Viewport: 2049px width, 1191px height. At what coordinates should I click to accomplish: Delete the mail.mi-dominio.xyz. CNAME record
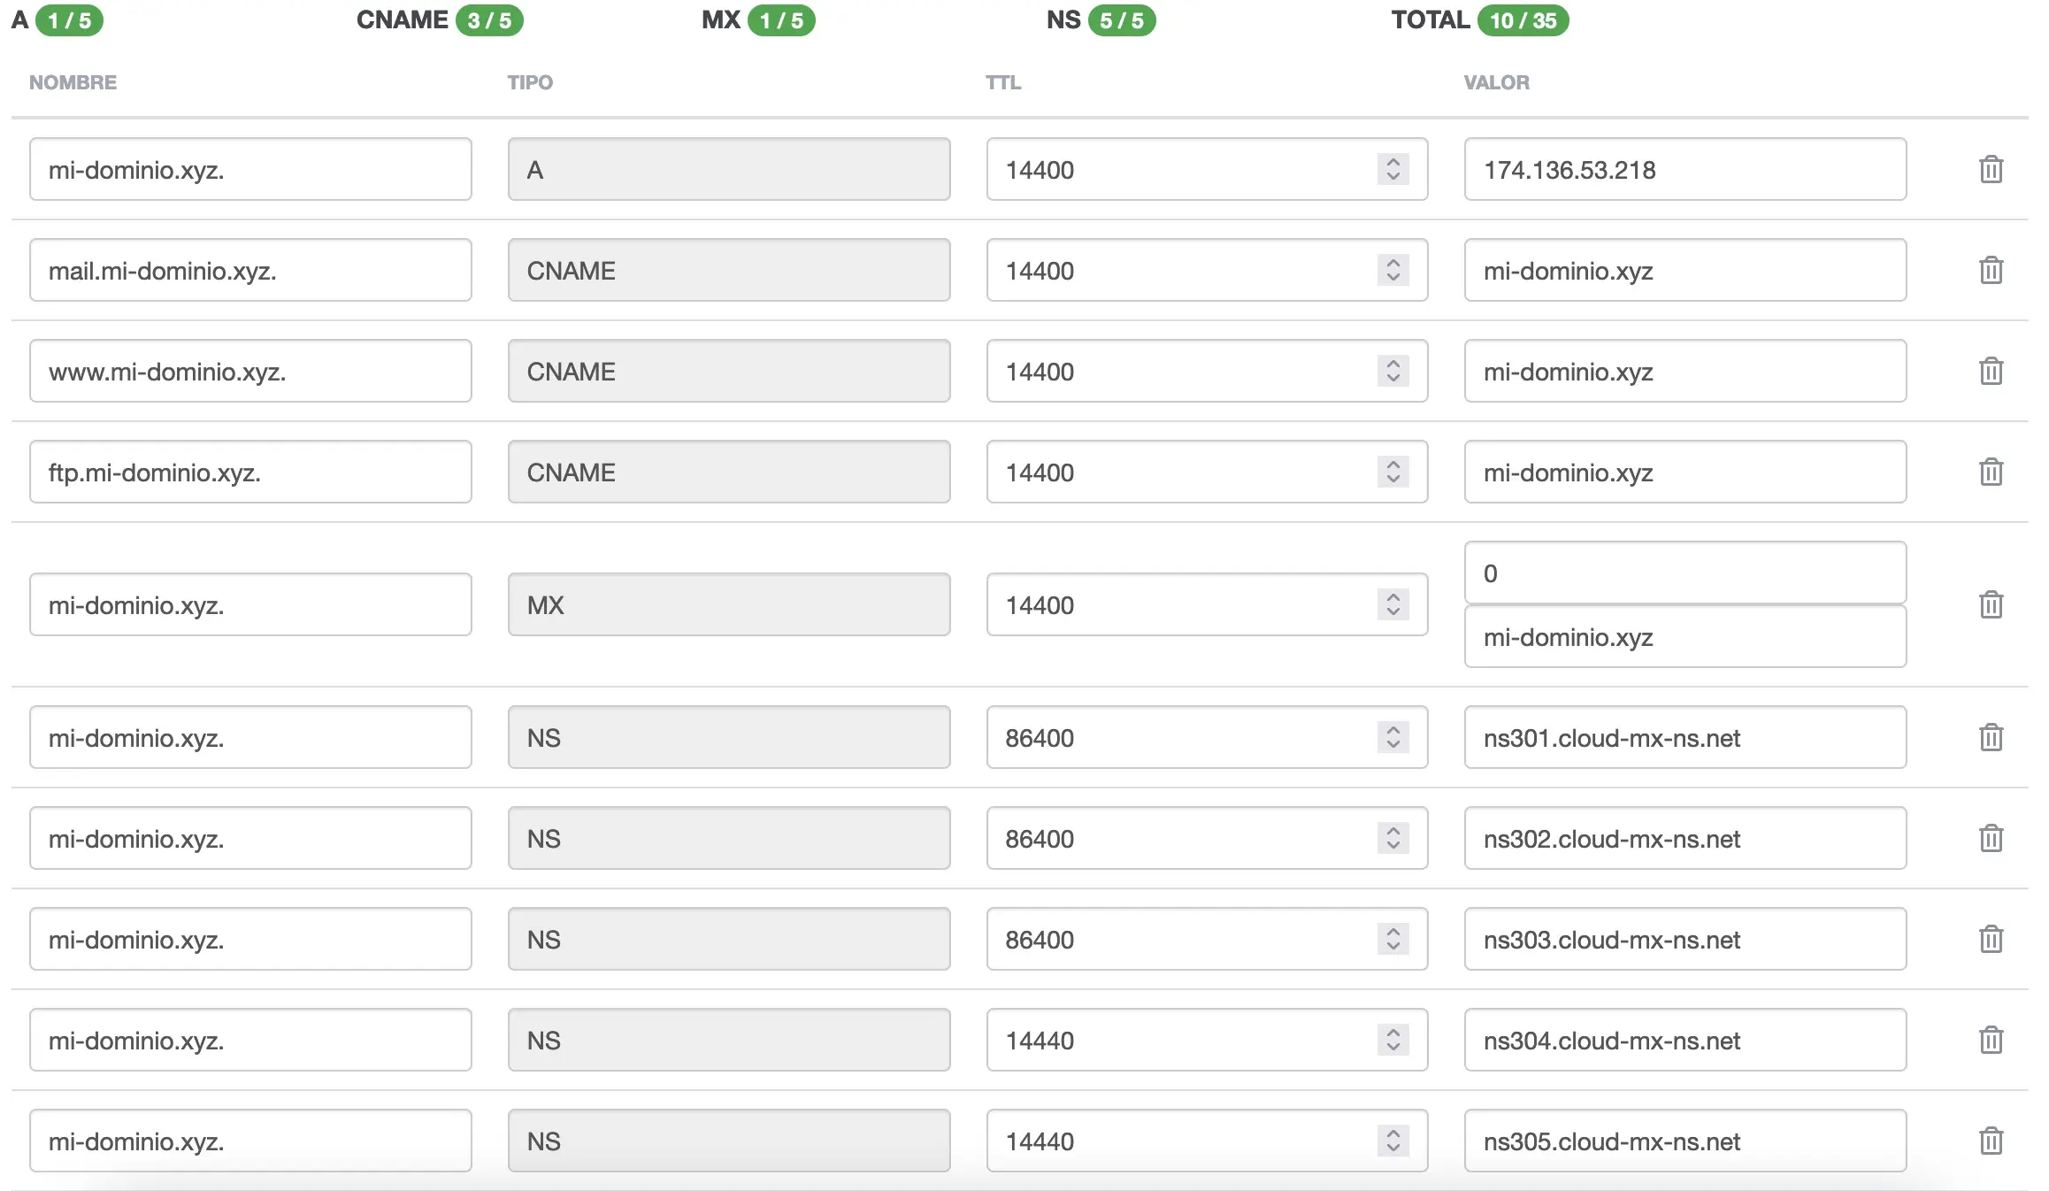tap(1991, 270)
